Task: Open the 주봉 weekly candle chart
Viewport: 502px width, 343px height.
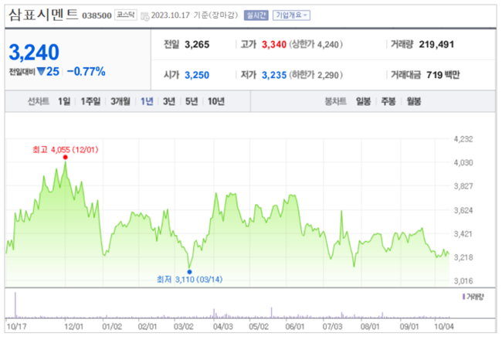Action: point(388,101)
